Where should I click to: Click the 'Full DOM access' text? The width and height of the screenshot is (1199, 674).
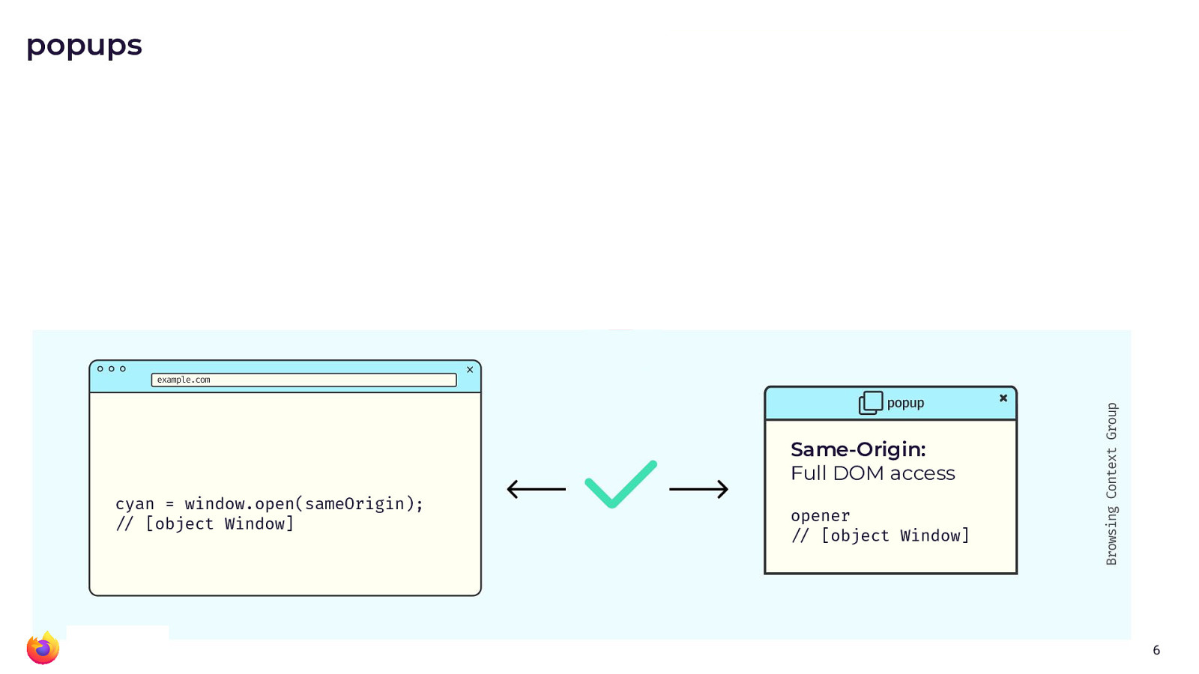click(873, 473)
